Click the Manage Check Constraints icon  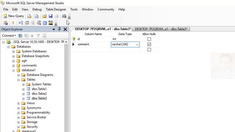[45, 23]
